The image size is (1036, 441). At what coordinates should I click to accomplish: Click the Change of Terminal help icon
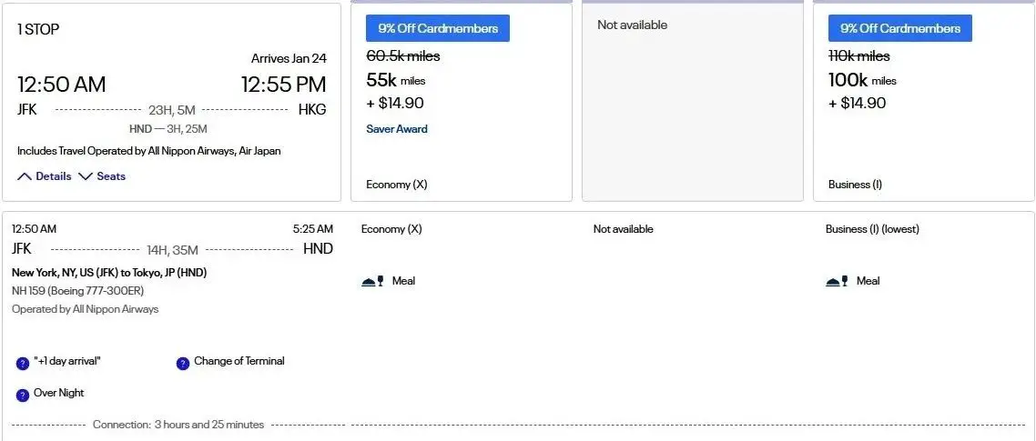(x=183, y=363)
